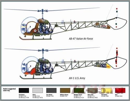Click the Flat Black color swatch
Image resolution: width=130 pixels, height=101 pixels.
pos(24,90)
